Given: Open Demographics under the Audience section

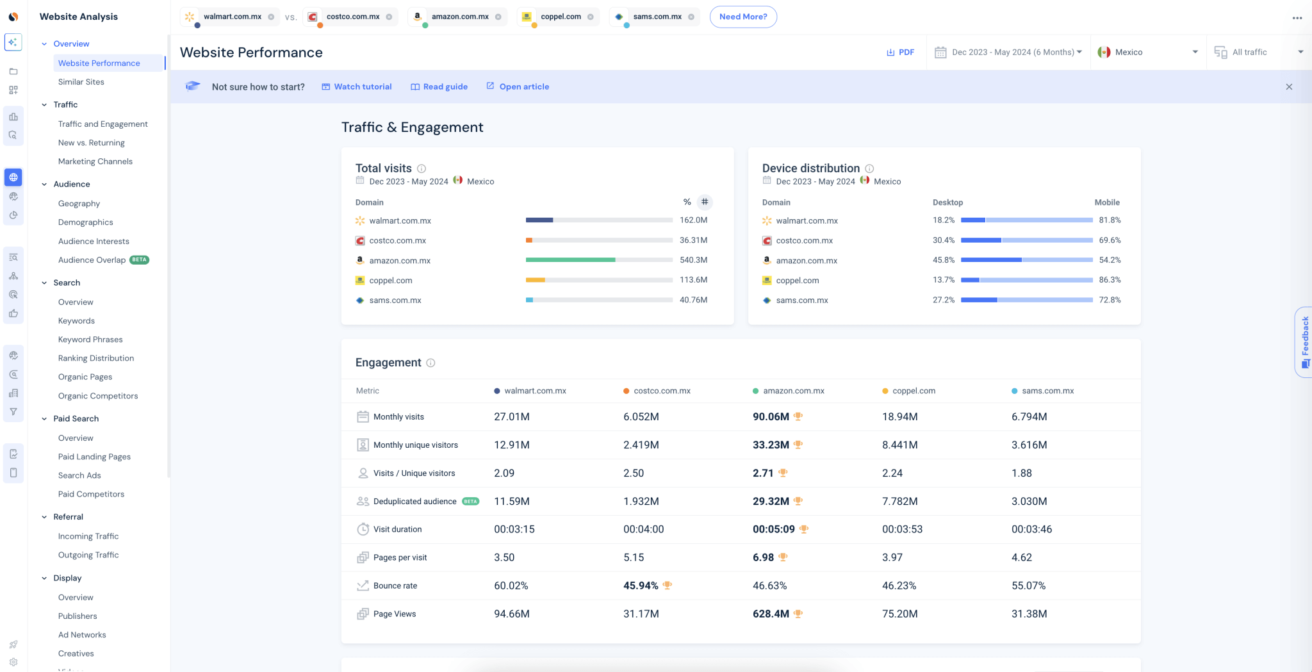Looking at the screenshot, I should pyautogui.click(x=85, y=222).
